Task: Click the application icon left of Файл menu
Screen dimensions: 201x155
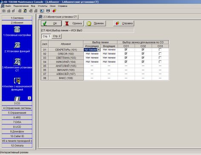Action: (x=3, y=6)
